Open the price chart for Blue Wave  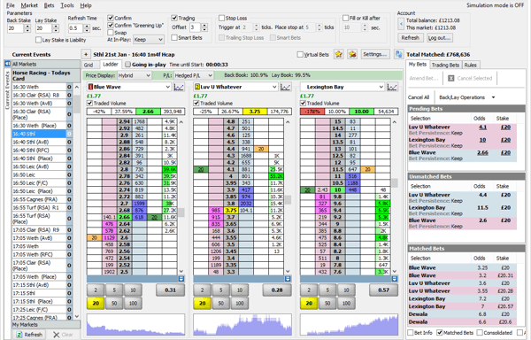(x=179, y=87)
